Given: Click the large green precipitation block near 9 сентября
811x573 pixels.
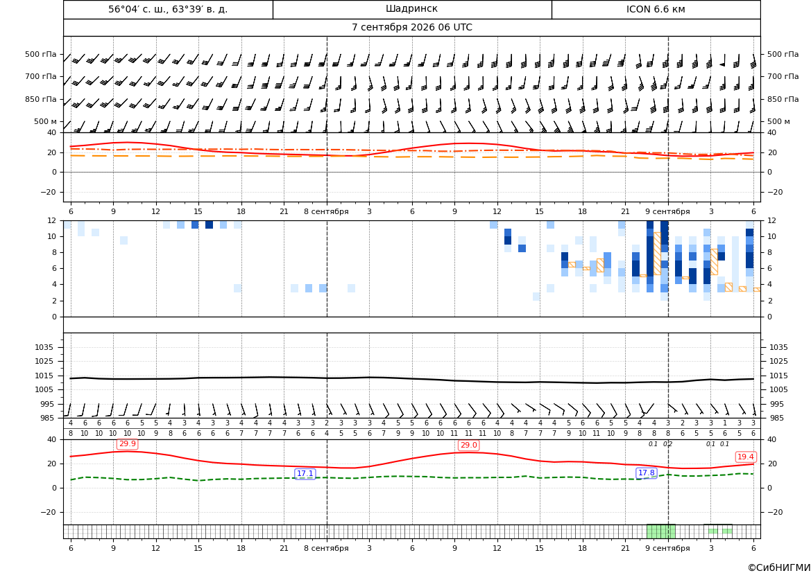Looking at the screenshot, I should tap(661, 531).
